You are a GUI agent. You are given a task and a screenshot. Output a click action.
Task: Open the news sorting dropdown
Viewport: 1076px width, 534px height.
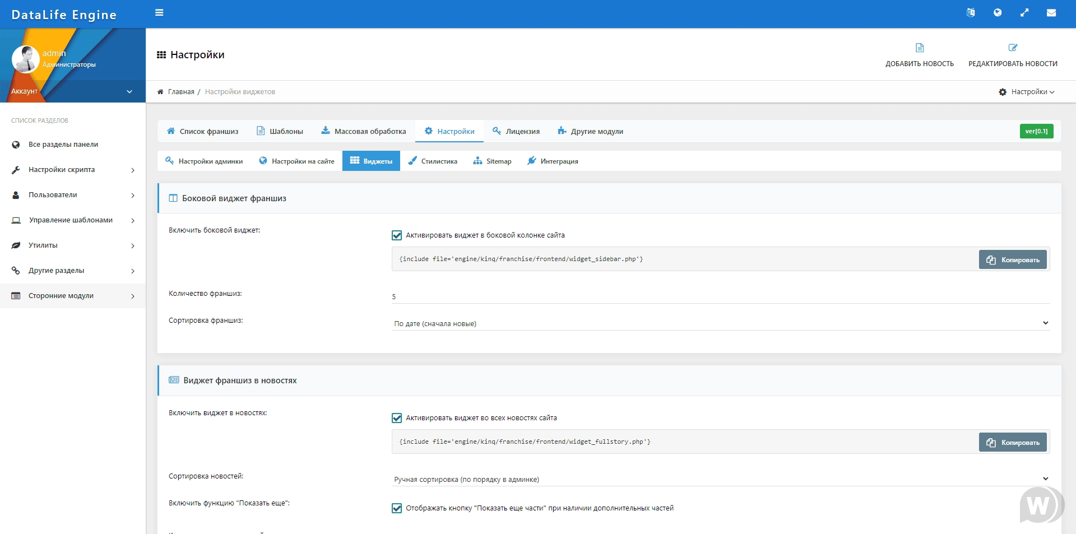pos(720,479)
